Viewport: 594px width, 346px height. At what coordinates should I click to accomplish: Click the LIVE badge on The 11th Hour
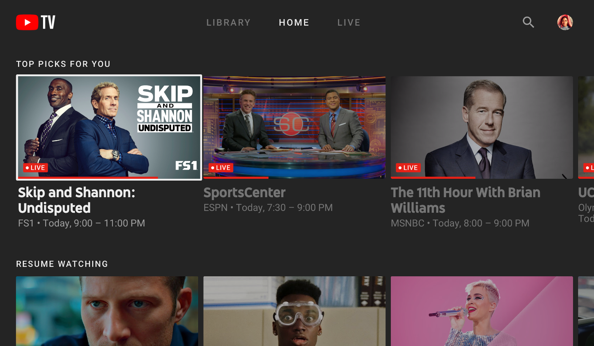[408, 168]
